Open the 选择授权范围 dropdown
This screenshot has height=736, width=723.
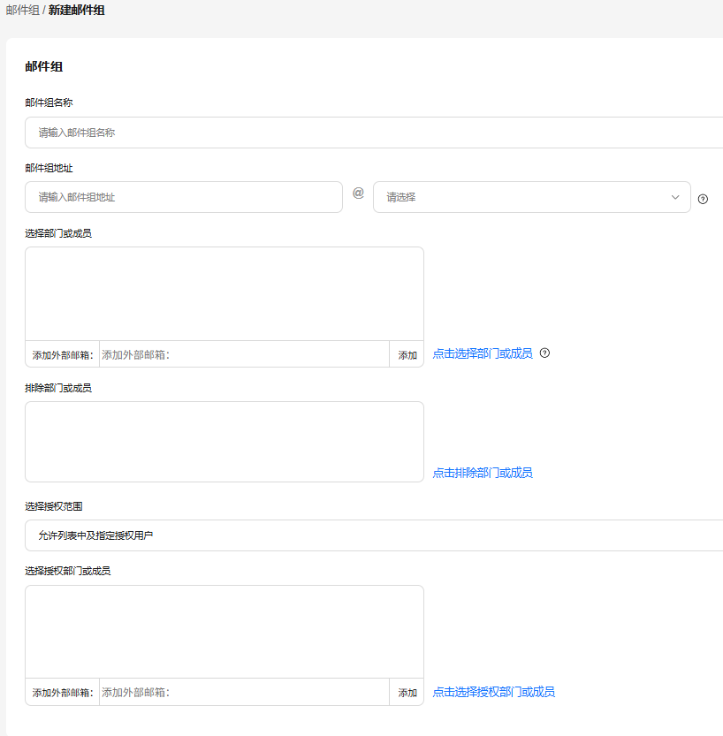[x=374, y=535]
